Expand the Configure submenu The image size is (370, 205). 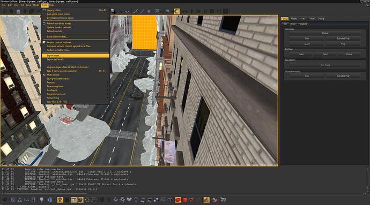[76, 90]
